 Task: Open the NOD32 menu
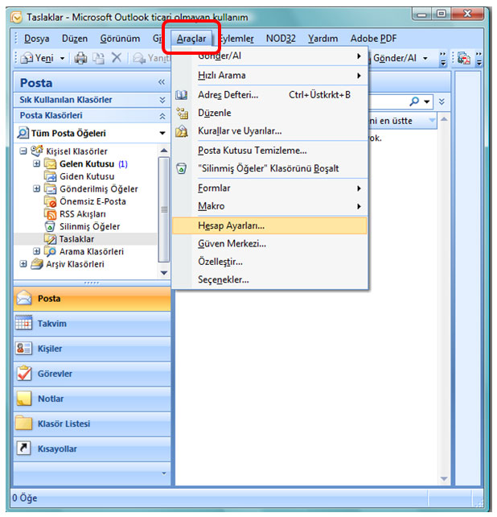(x=281, y=39)
